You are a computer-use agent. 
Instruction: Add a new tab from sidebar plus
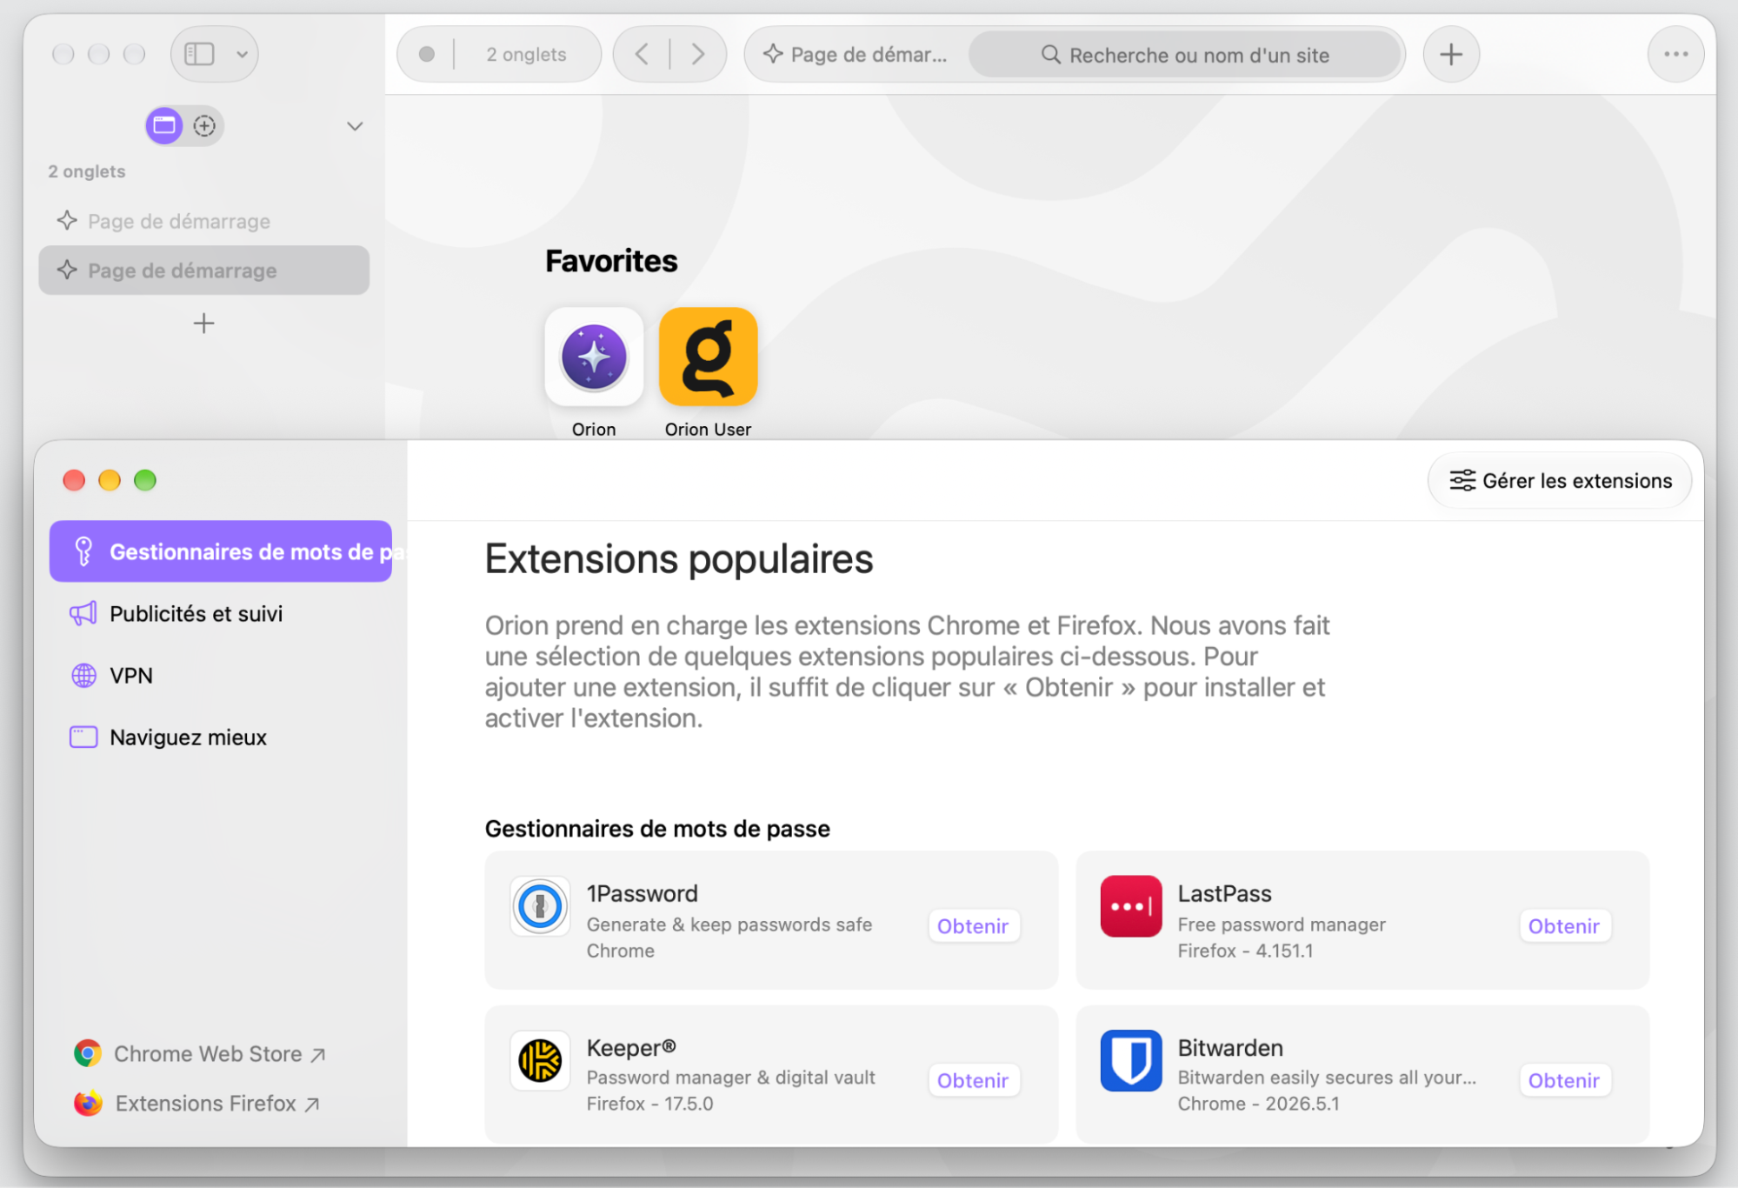click(203, 324)
